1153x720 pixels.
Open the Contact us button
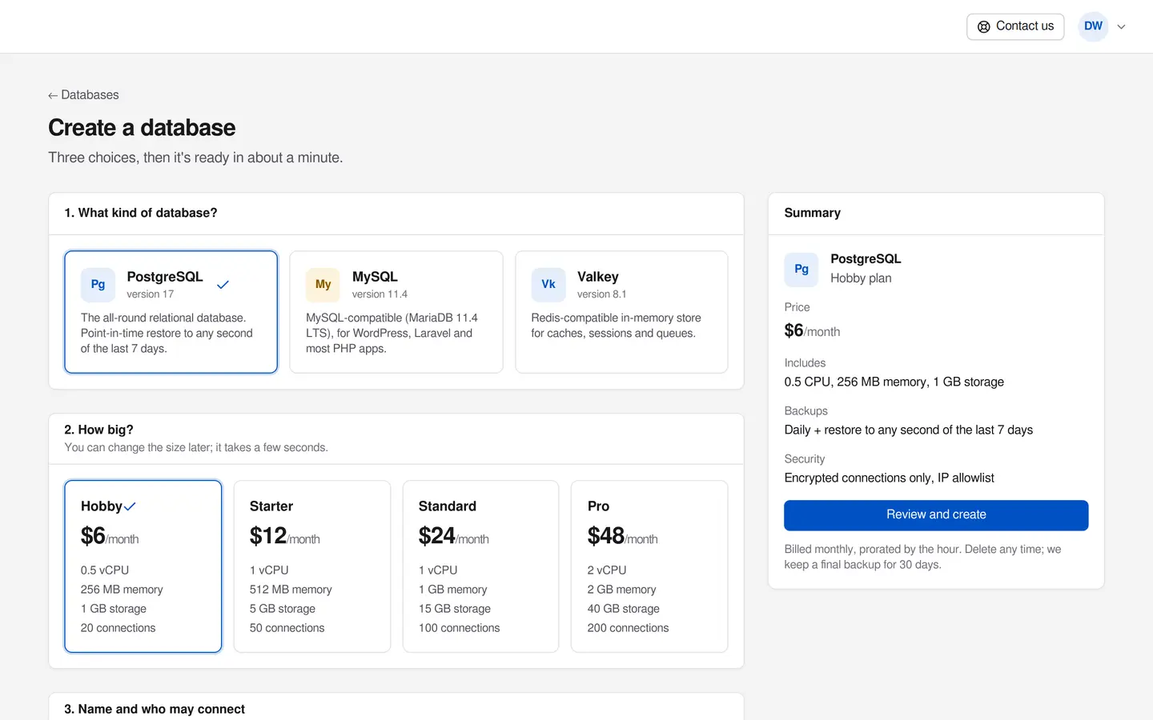click(1015, 26)
